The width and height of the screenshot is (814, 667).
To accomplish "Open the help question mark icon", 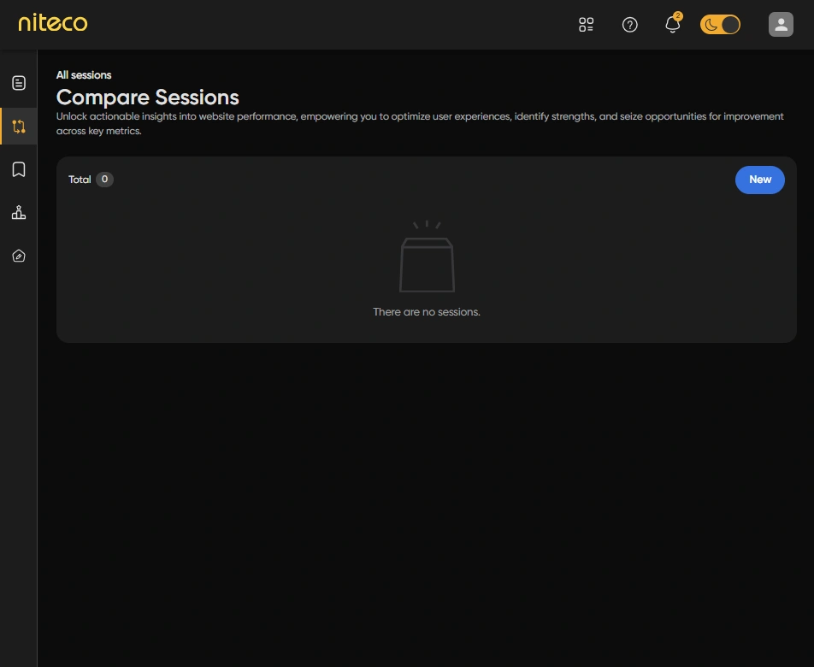I will pyautogui.click(x=629, y=25).
